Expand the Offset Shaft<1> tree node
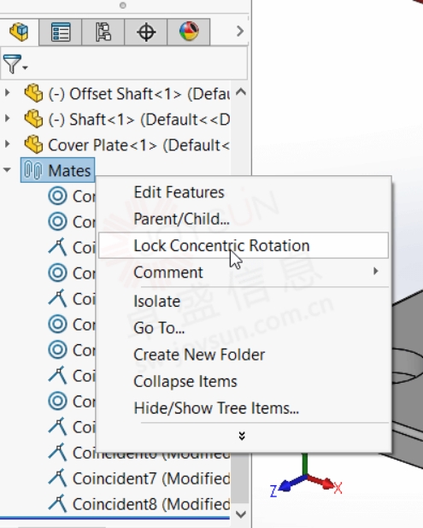The image size is (423, 528). (x=7, y=93)
